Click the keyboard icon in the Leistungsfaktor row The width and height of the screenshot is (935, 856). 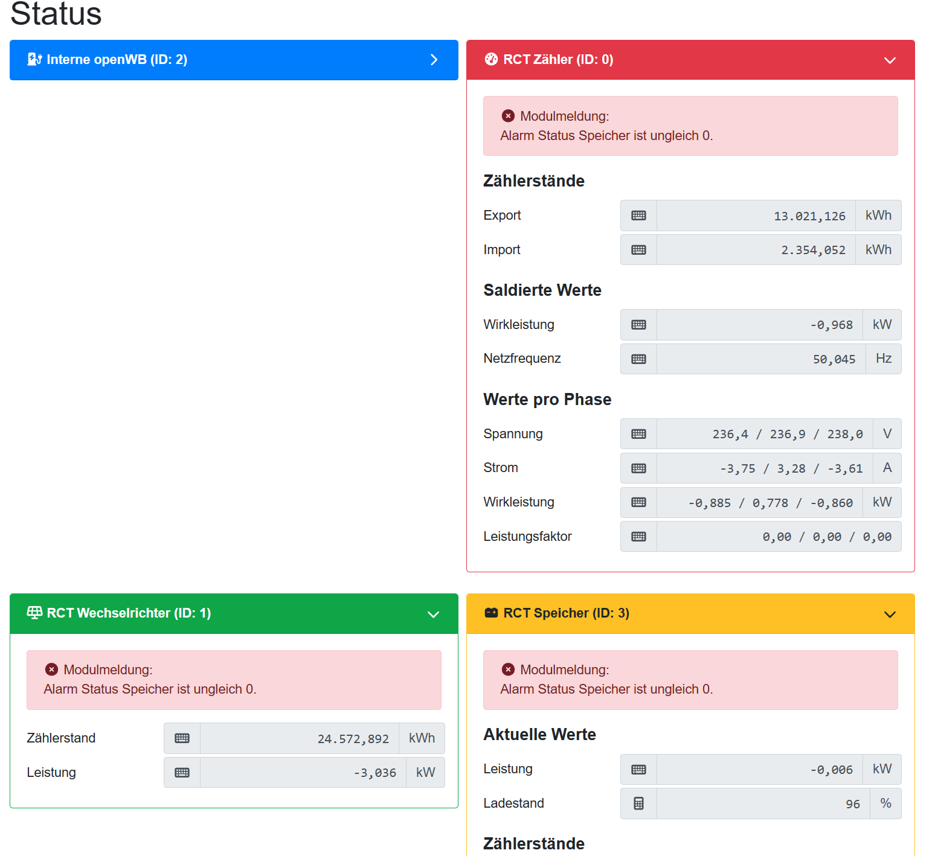pyautogui.click(x=638, y=537)
